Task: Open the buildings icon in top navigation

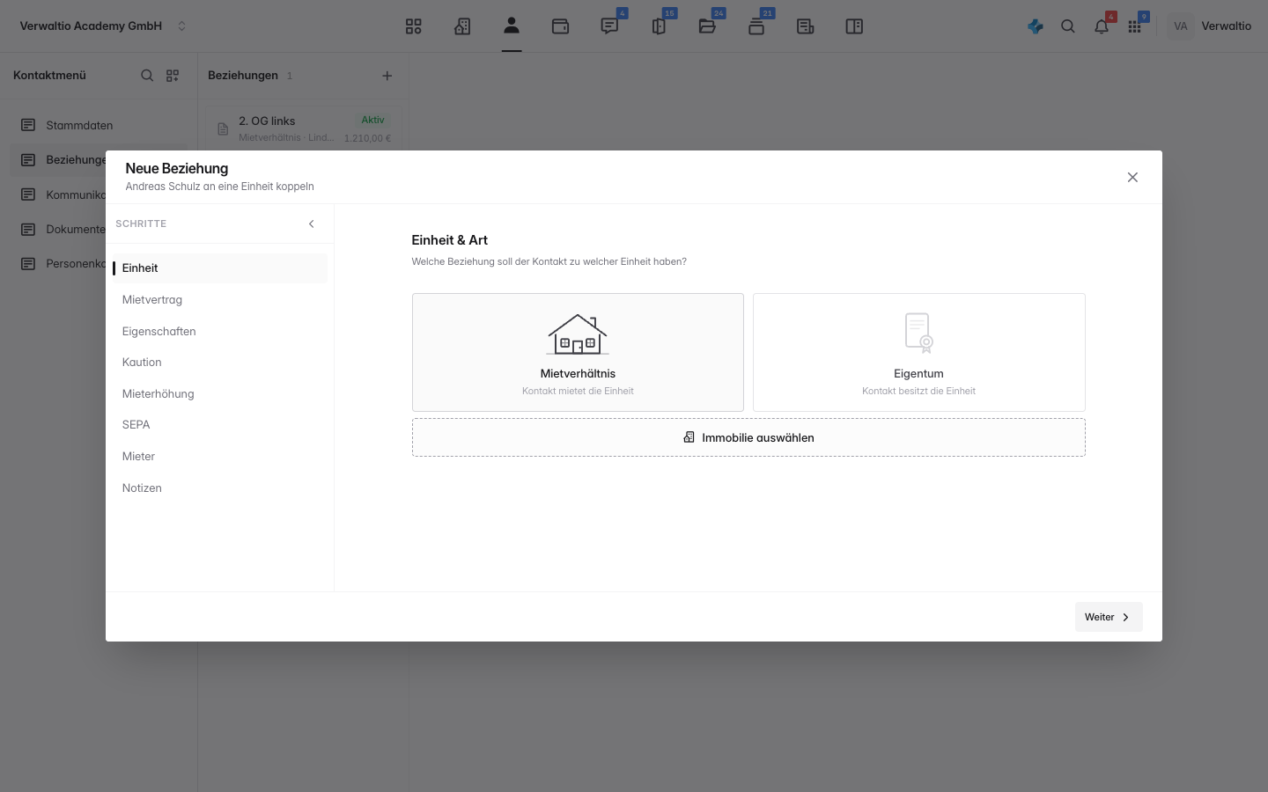Action: (462, 26)
